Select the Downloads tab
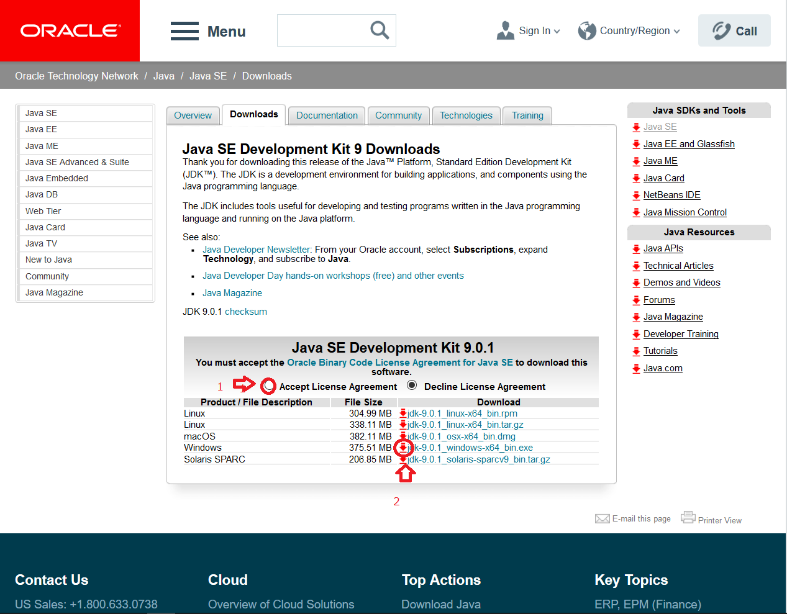Image resolution: width=787 pixels, height=614 pixels. [253, 115]
